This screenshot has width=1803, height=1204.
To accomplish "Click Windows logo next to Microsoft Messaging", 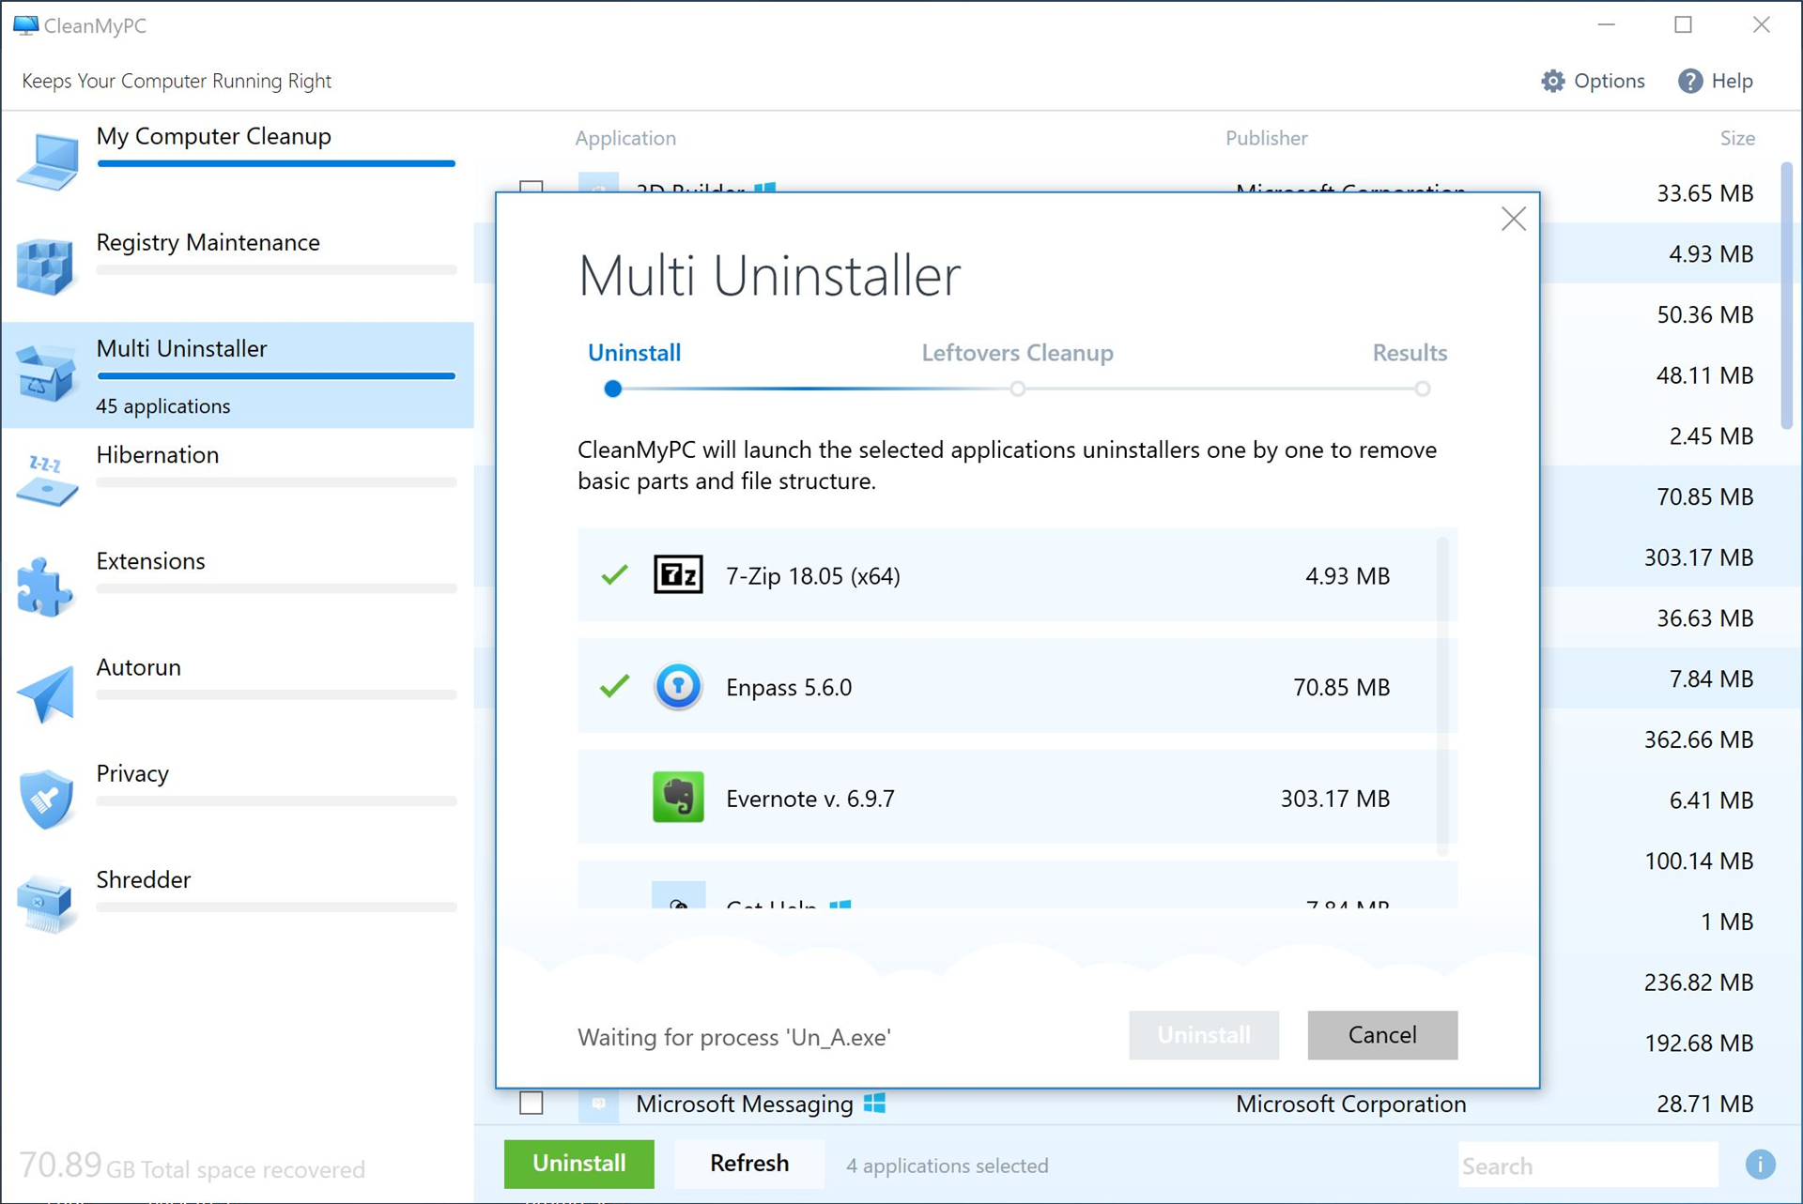I will [x=874, y=1104].
